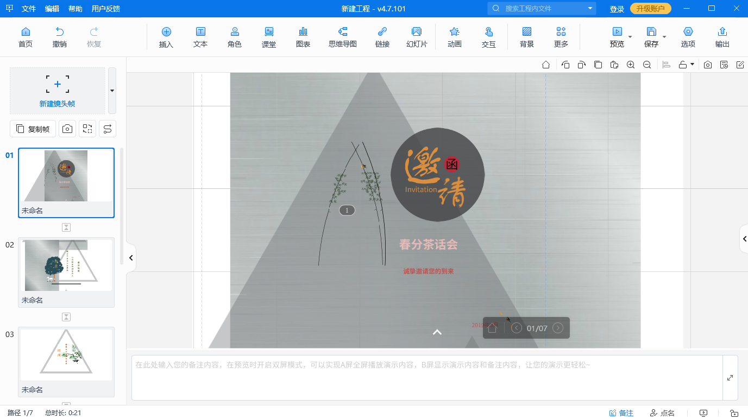Click the 复制帧 duplicate frame button
Image resolution: width=748 pixels, height=419 pixels.
point(33,129)
